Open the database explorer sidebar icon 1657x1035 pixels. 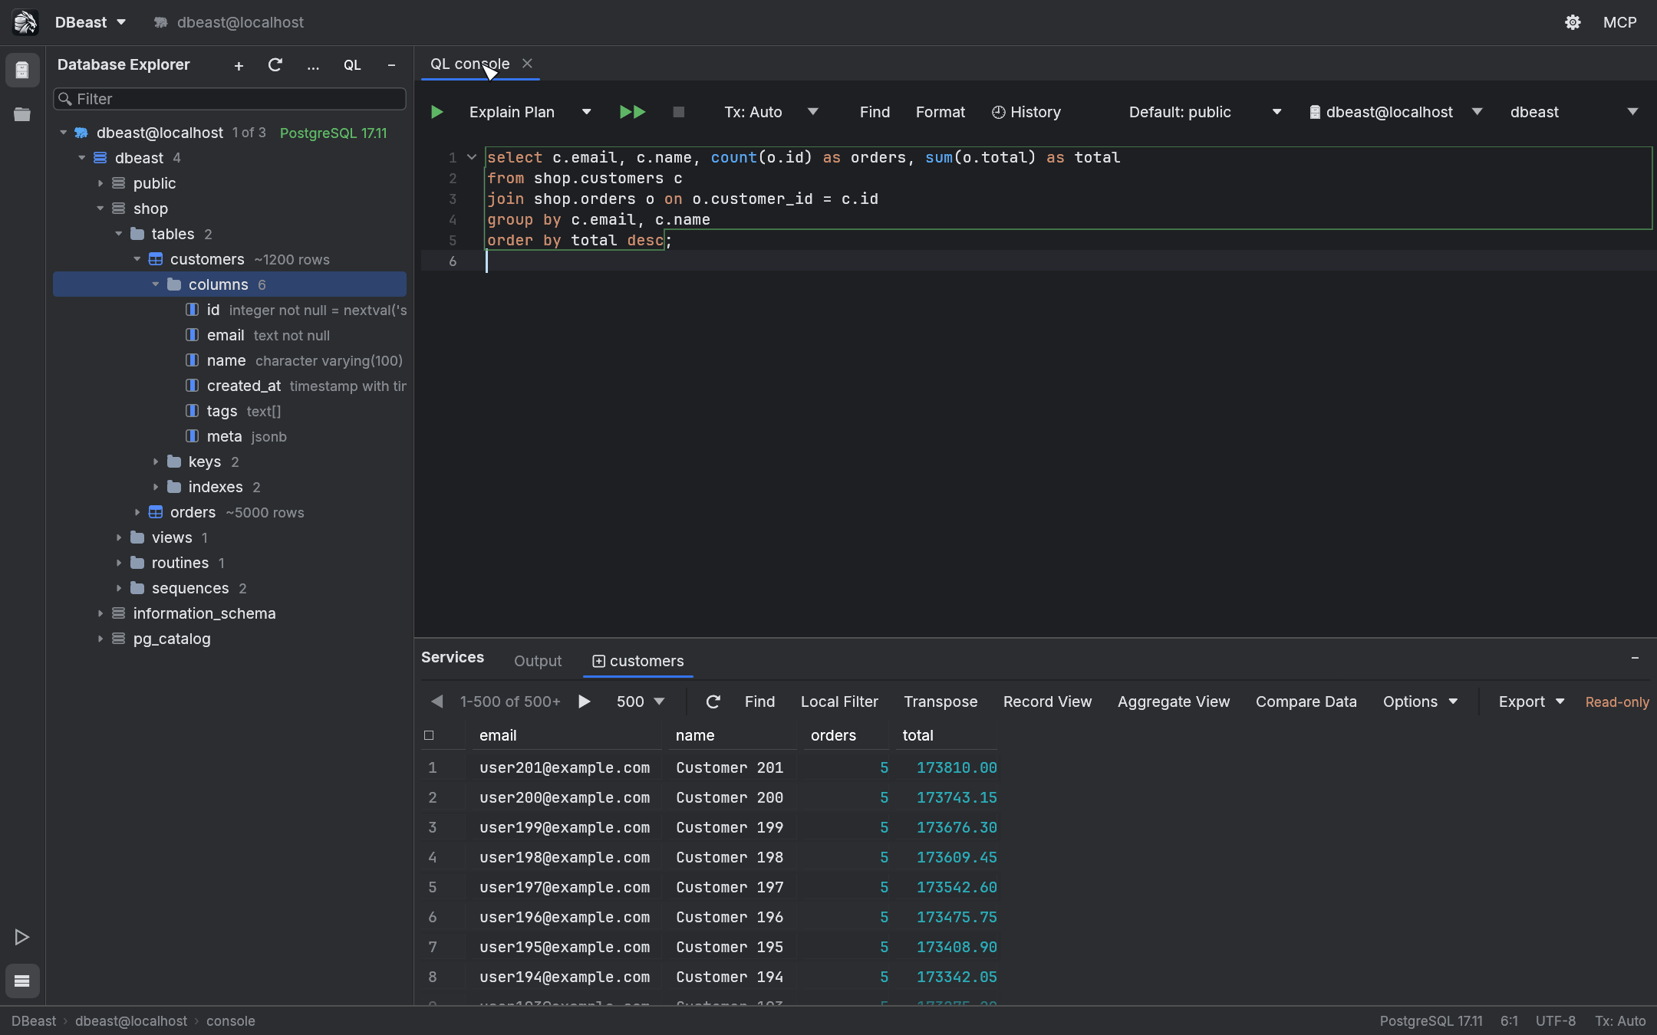click(x=22, y=70)
